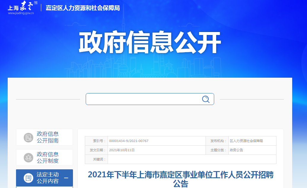Open 嘉定区人力资源和社会保障局 header link
Screen dimensions: 307x188
(x=83, y=8)
